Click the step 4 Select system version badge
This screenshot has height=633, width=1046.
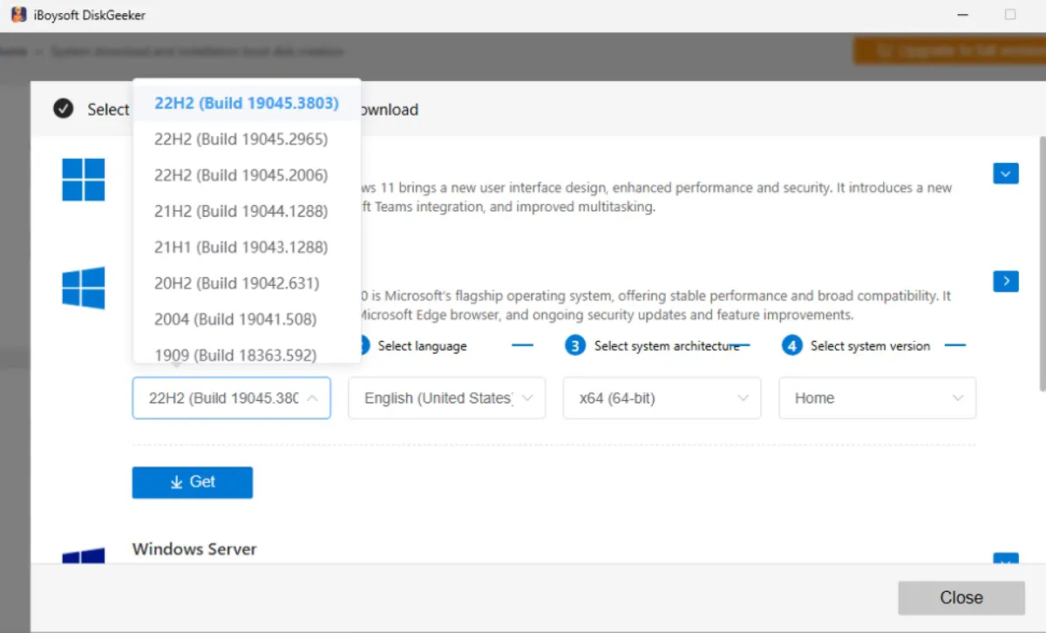click(x=791, y=345)
